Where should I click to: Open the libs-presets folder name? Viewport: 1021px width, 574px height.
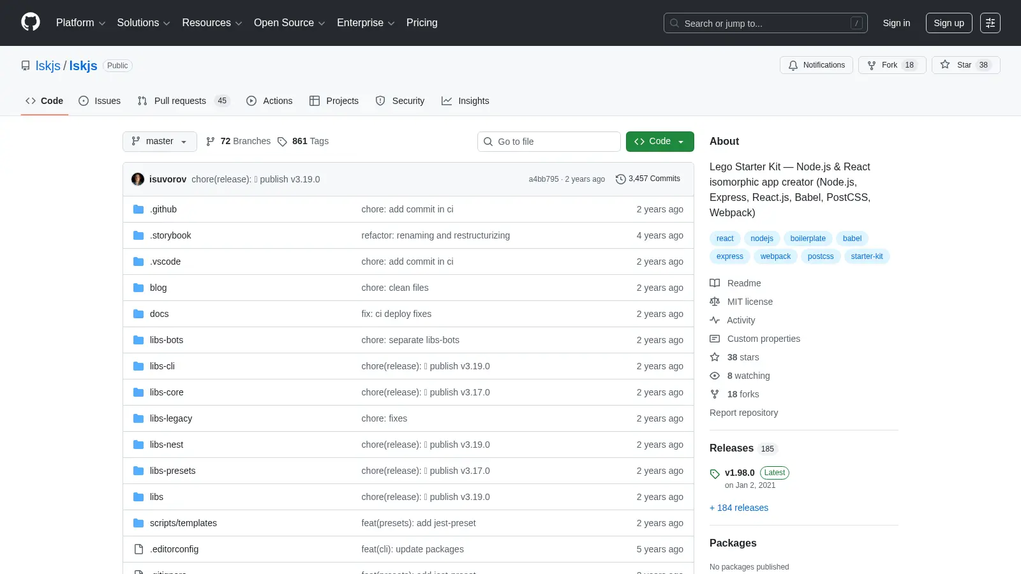(x=173, y=471)
